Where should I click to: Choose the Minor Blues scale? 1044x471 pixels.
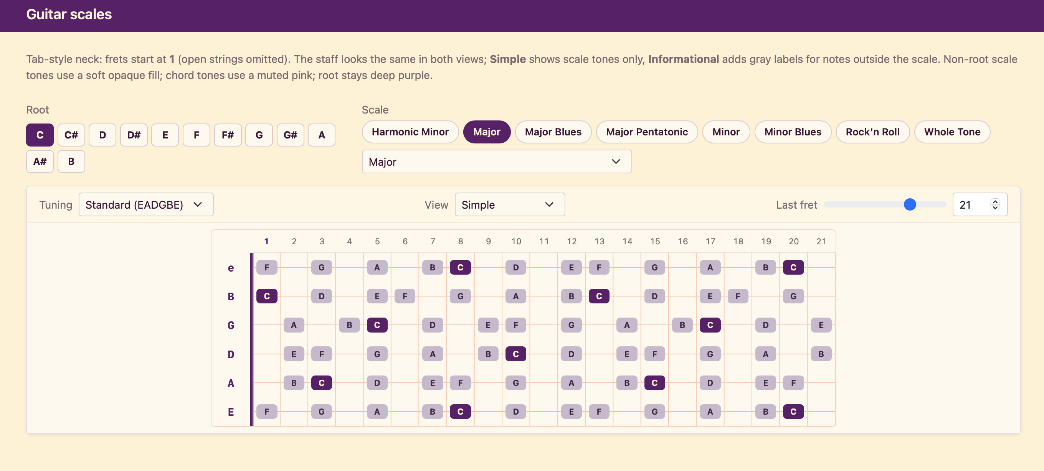coord(793,132)
